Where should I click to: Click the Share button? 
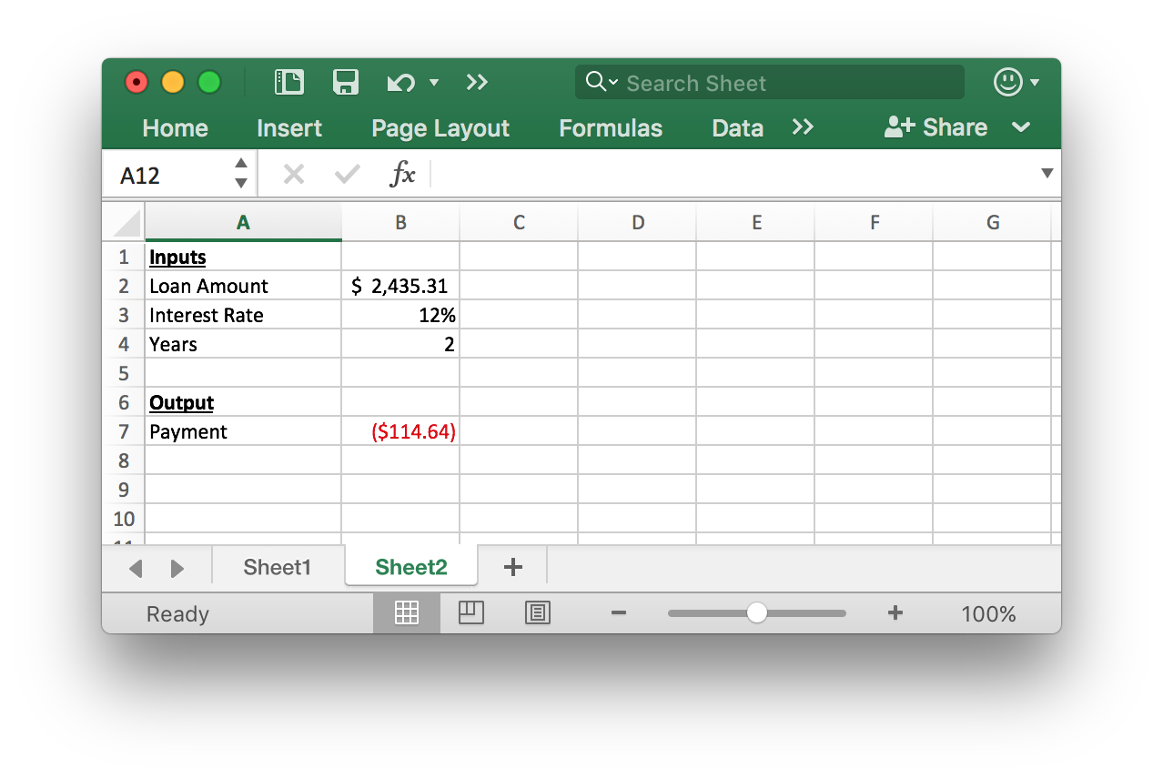click(x=936, y=127)
